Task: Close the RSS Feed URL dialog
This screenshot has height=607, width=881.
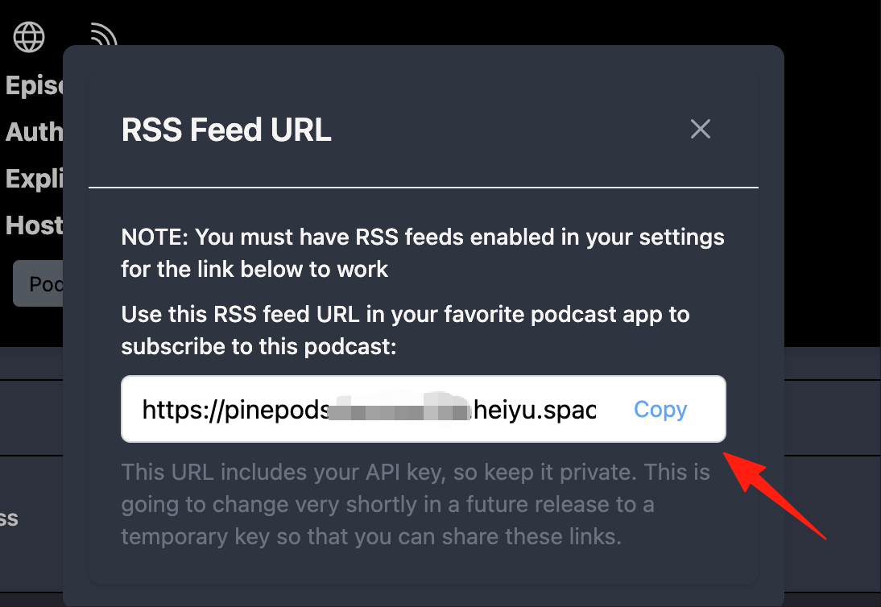Action: (x=700, y=129)
